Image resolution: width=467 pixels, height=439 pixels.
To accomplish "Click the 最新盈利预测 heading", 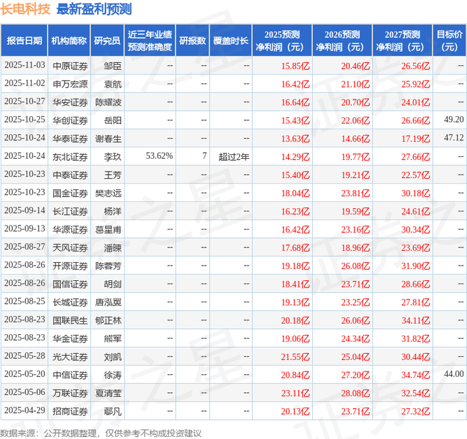I will [x=94, y=9].
